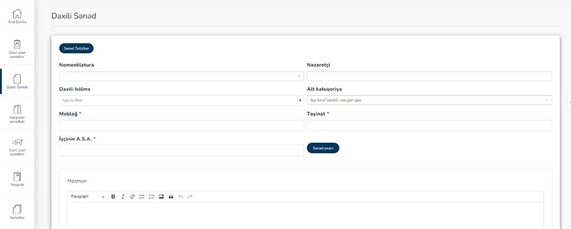Insert a link in the editor
Viewport: 571px width, 229px height.
pos(132,197)
